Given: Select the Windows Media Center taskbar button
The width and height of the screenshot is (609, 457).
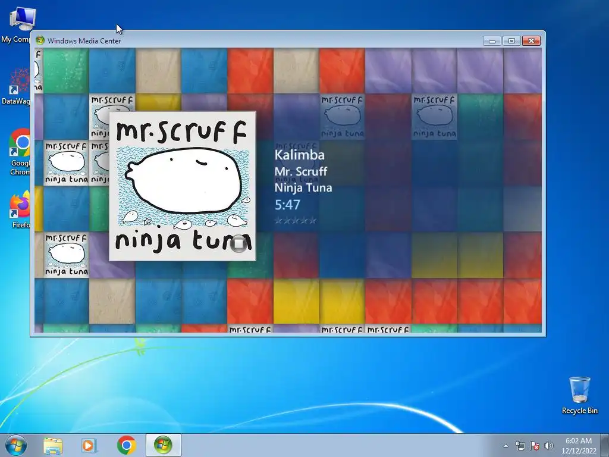Looking at the screenshot, I should [163, 445].
